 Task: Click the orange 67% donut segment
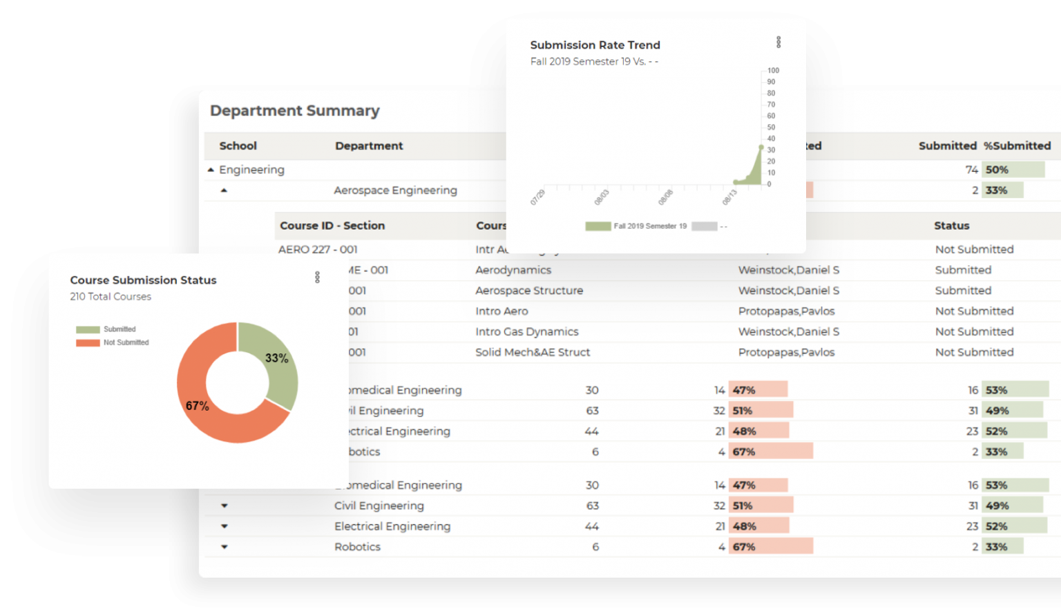click(207, 414)
